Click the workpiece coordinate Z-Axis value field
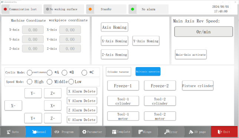The image size is (239, 138). point(70,49)
